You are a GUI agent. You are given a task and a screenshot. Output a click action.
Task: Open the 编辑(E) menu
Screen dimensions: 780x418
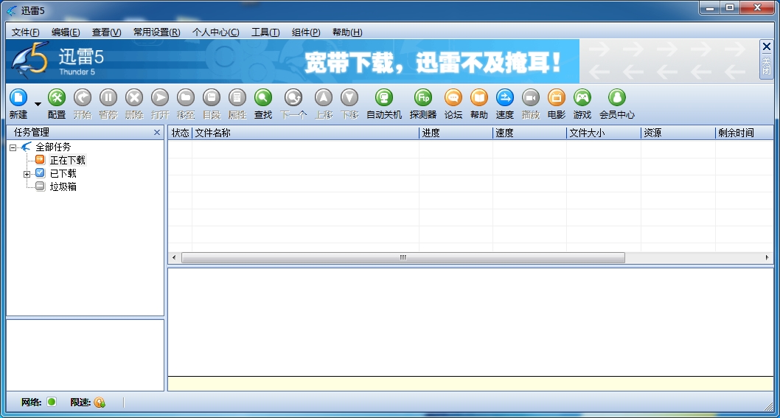click(x=66, y=32)
